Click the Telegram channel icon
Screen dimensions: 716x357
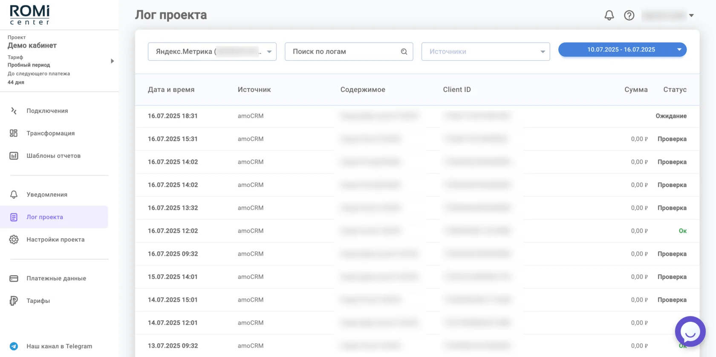click(14, 346)
